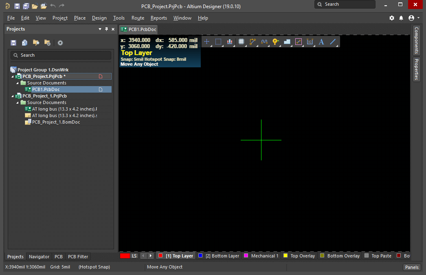Select Bottom Overlay layer tab
Image resolution: width=426 pixels, height=275 pixels.
click(340, 256)
